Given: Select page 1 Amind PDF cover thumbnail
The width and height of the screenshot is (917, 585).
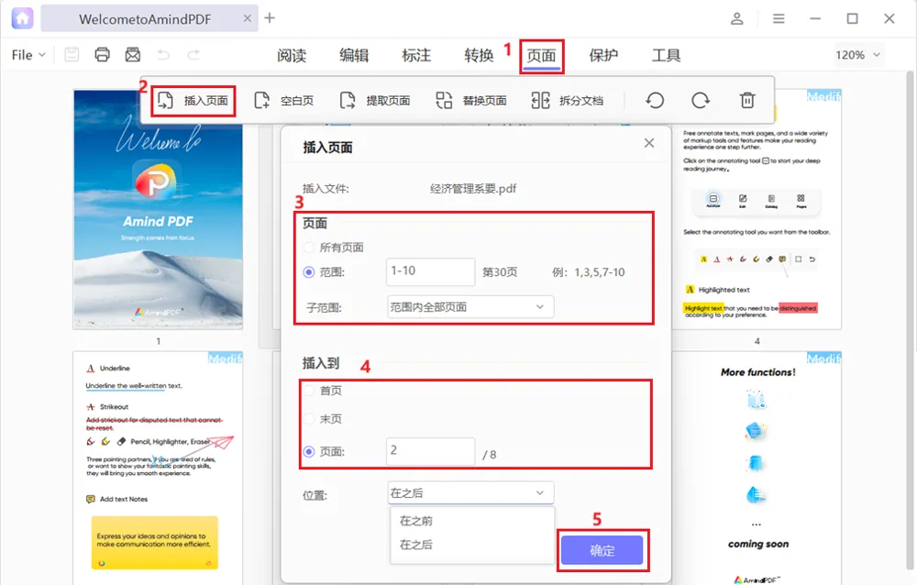Looking at the screenshot, I should point(158,209).
